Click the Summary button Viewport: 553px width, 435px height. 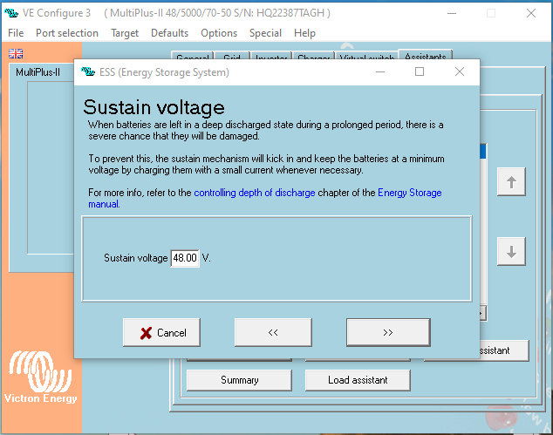240,380
